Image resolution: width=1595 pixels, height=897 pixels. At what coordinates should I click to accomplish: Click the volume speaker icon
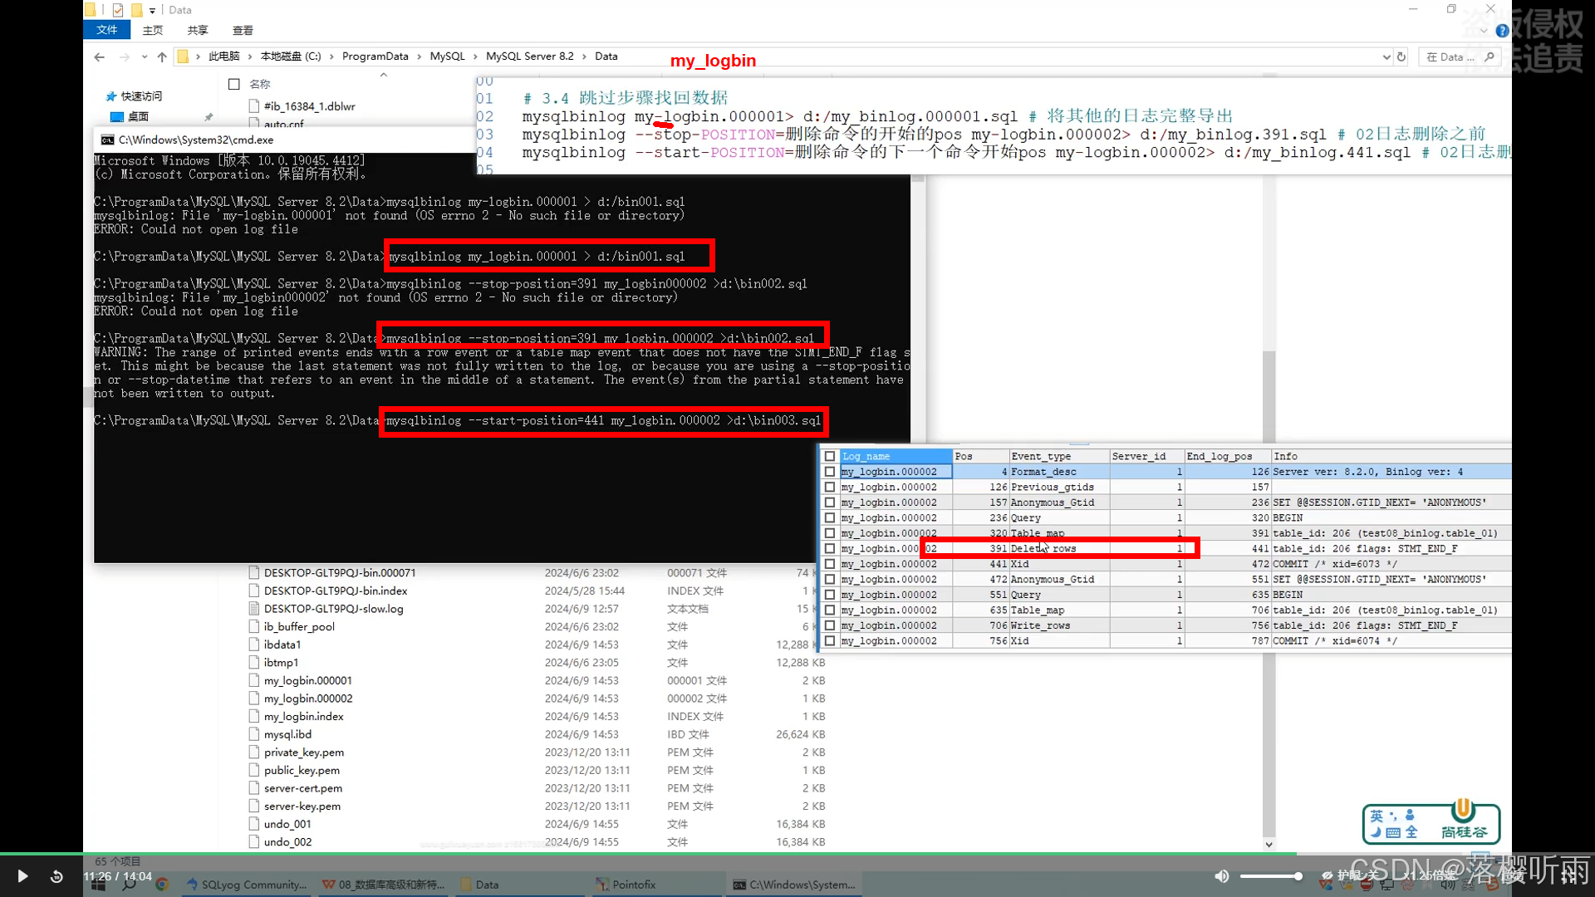pos(1221,876)
